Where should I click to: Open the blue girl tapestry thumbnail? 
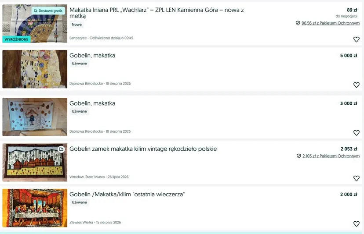pos(35,117)
